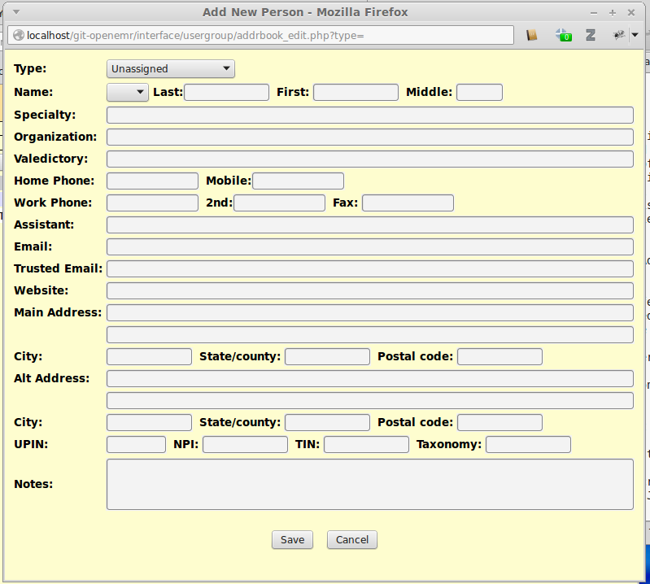Screen dimensions: 650x584
Task: Click the browser URL address bar
Action: click(260, 35)
